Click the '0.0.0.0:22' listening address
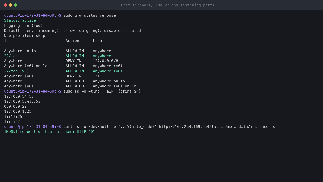 point(15,106)
